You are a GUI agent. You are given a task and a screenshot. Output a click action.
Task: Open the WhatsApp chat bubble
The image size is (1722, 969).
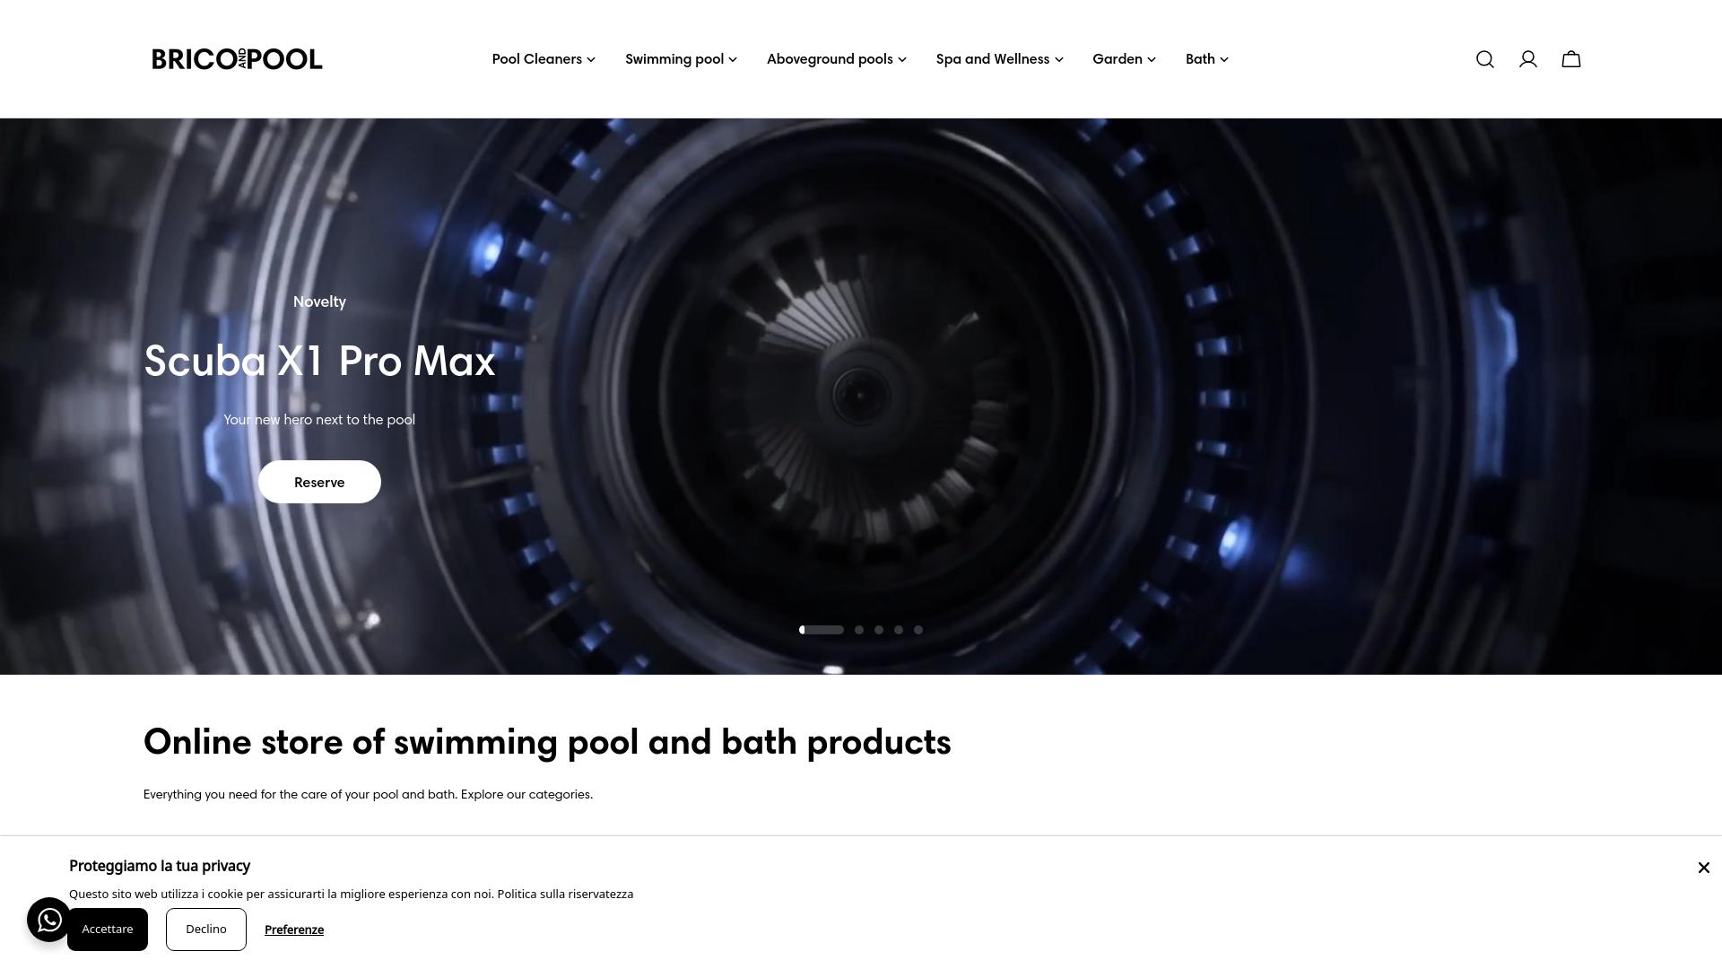pos(49,920)
